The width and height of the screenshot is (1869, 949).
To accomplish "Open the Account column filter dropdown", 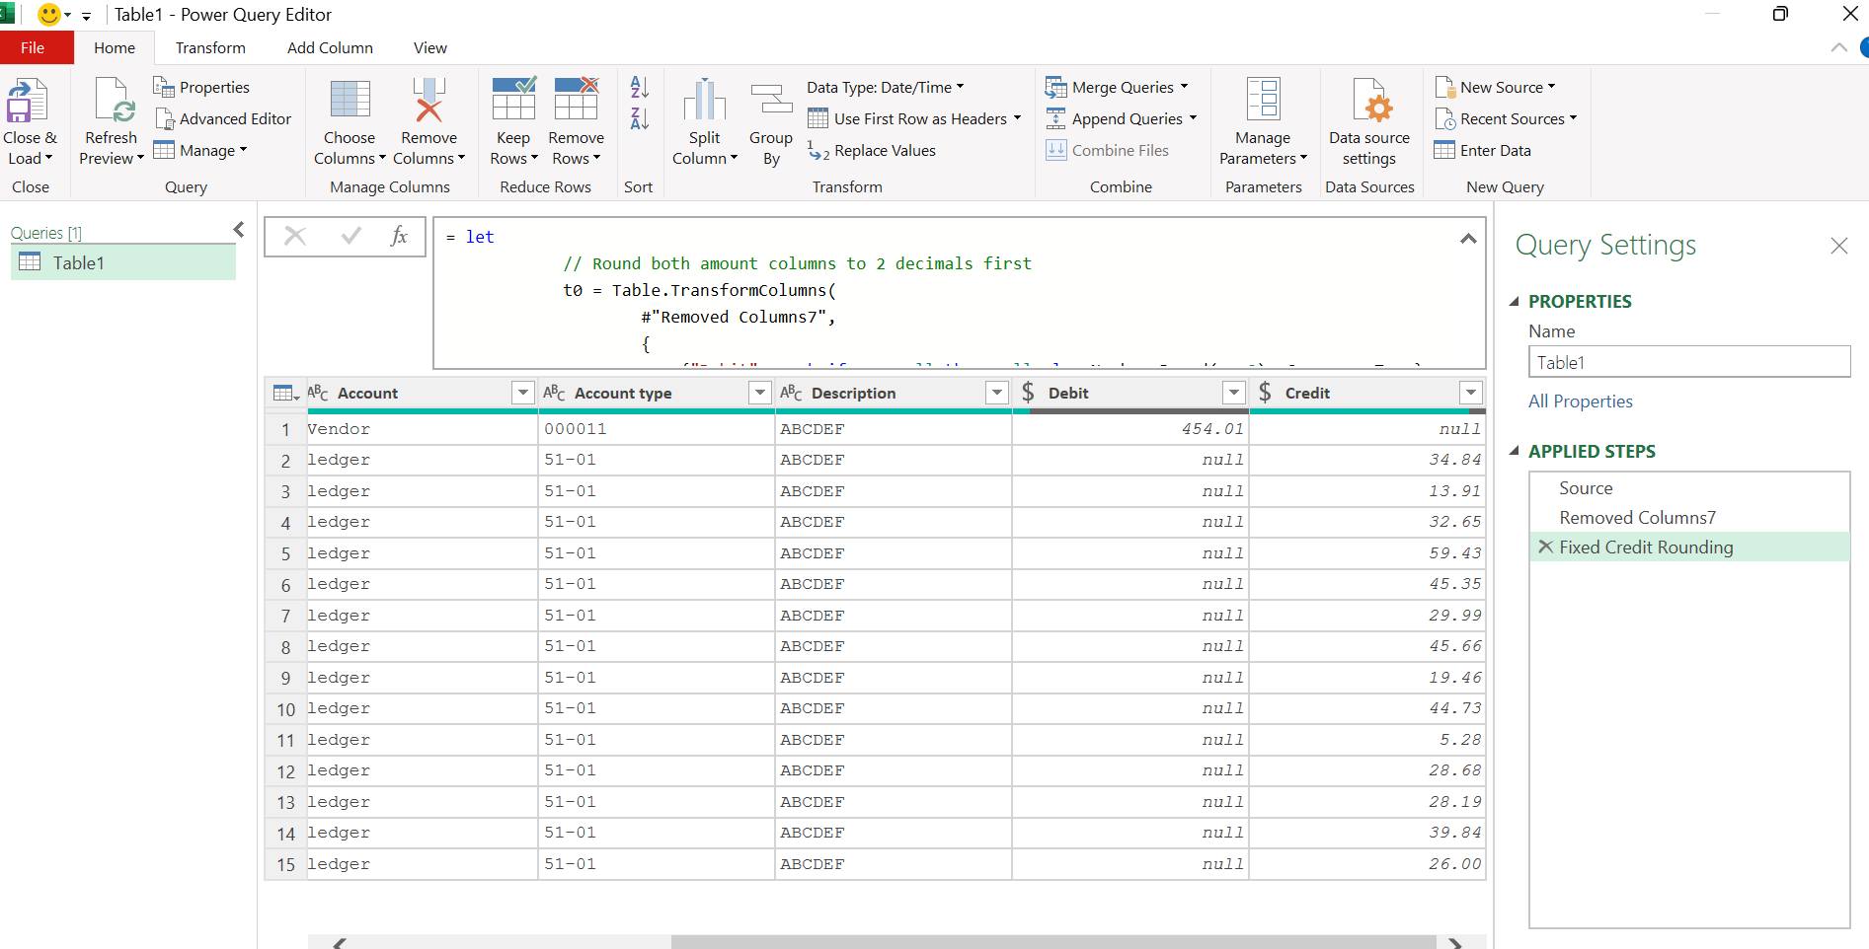I will coord(523,393).
